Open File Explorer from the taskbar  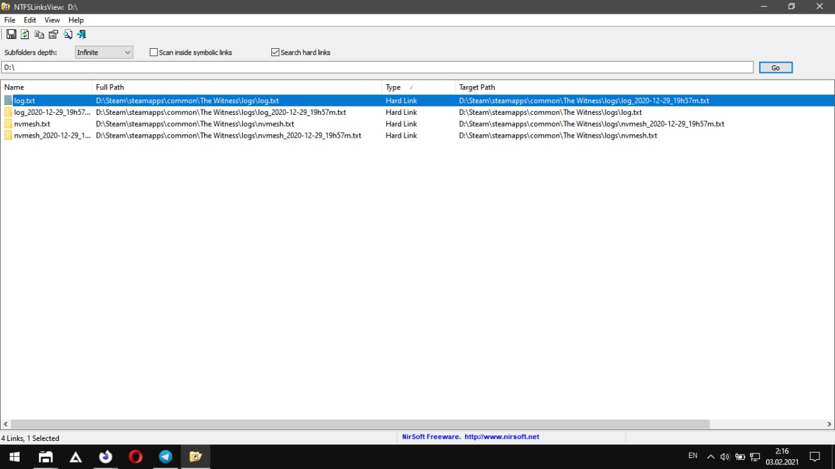click(x=46, y=457)
